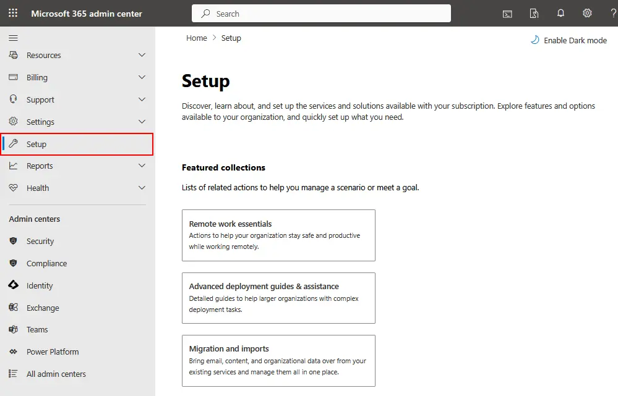The height and width of the screenshot is (396, 618).
Task: Select Health label in navigation
Action: 38,188
